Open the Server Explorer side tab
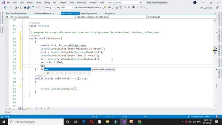 [x=2, y=18]
